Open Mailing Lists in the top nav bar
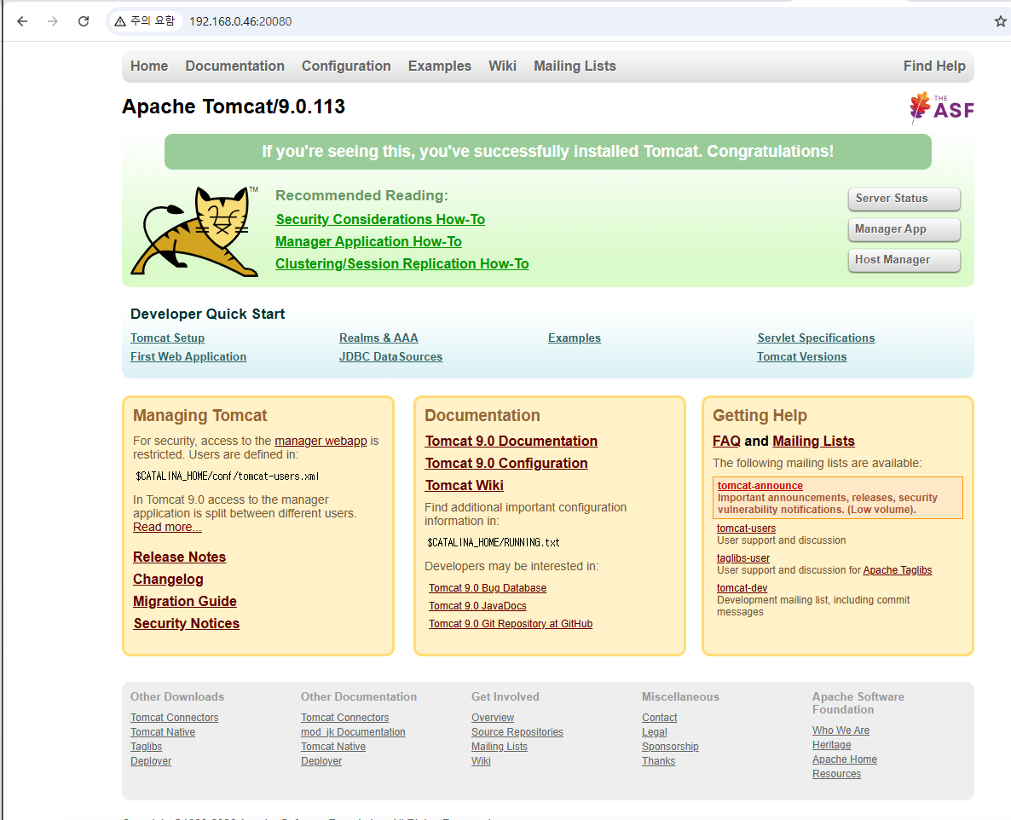Screen dimensions: 1011x820 (x=575, y=66)
